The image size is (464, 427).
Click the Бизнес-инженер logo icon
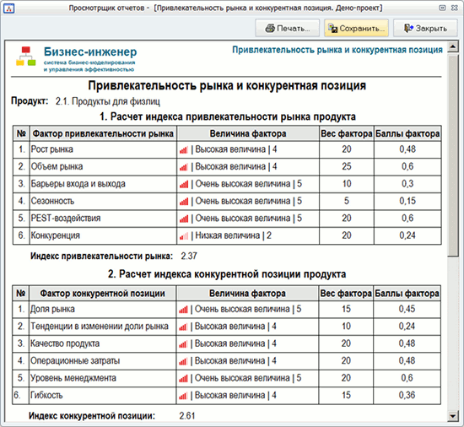pyautogui.click(x=26, y=57)
